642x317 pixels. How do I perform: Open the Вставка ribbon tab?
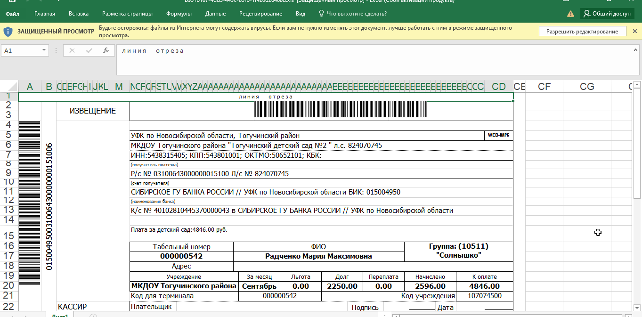[x=78, y=14]
